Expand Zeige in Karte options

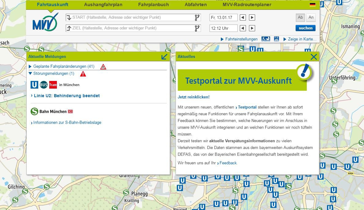[x=300, y=39]
